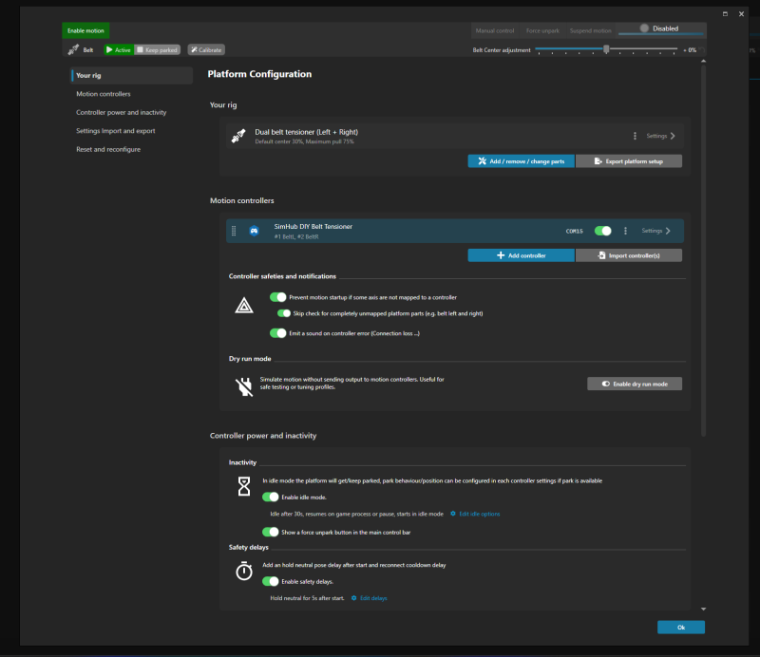Go to Settings import and export section
This screenshot has height=657, width=760.
point(115,131)
